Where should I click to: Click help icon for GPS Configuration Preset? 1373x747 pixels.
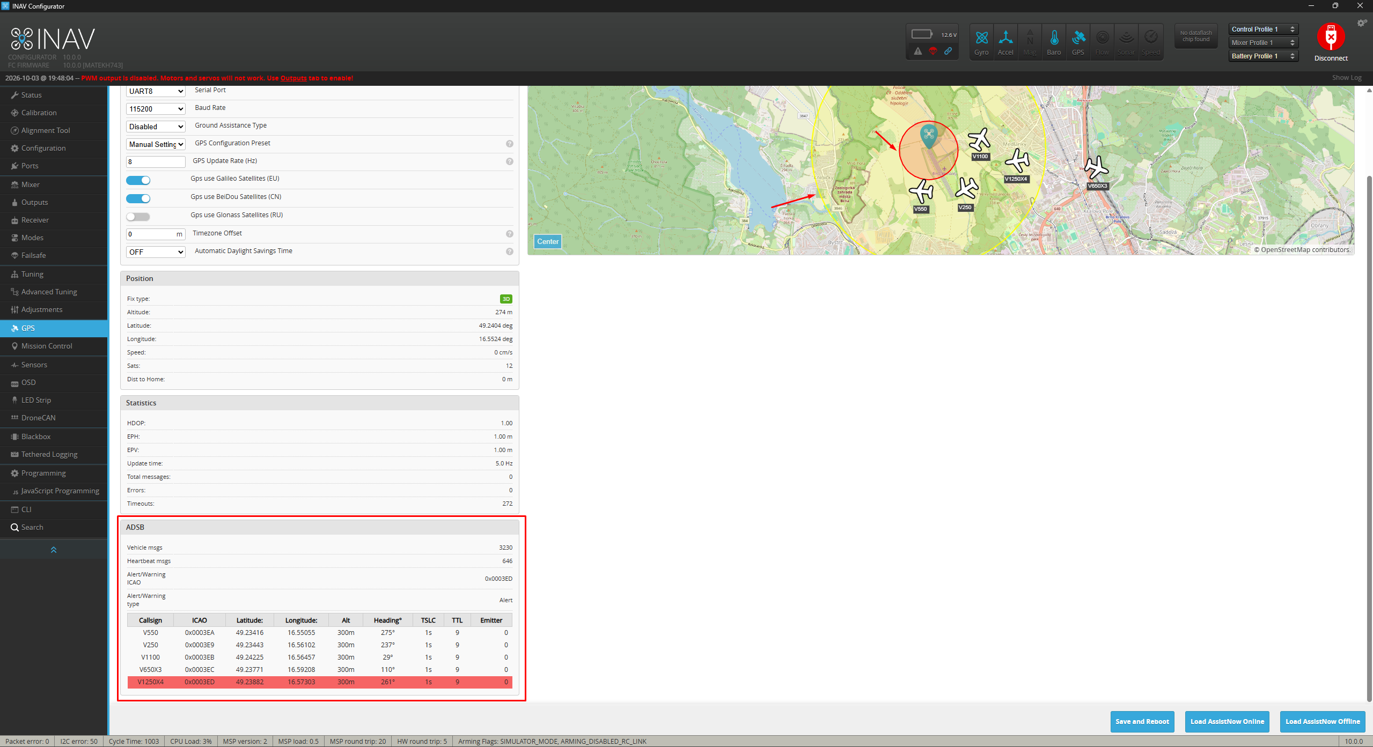click(x=510, y=144)
